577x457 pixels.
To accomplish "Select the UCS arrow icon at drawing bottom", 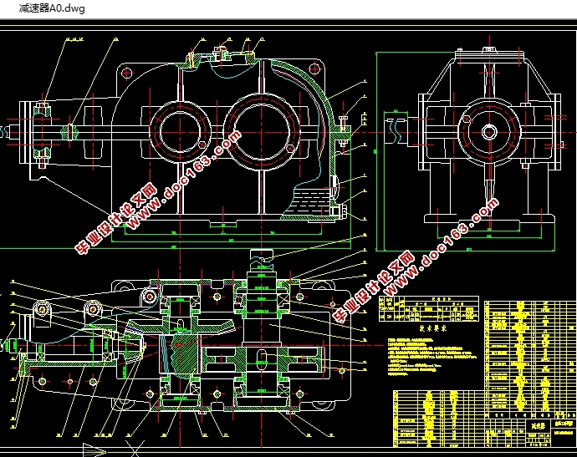I will [94, 449].
